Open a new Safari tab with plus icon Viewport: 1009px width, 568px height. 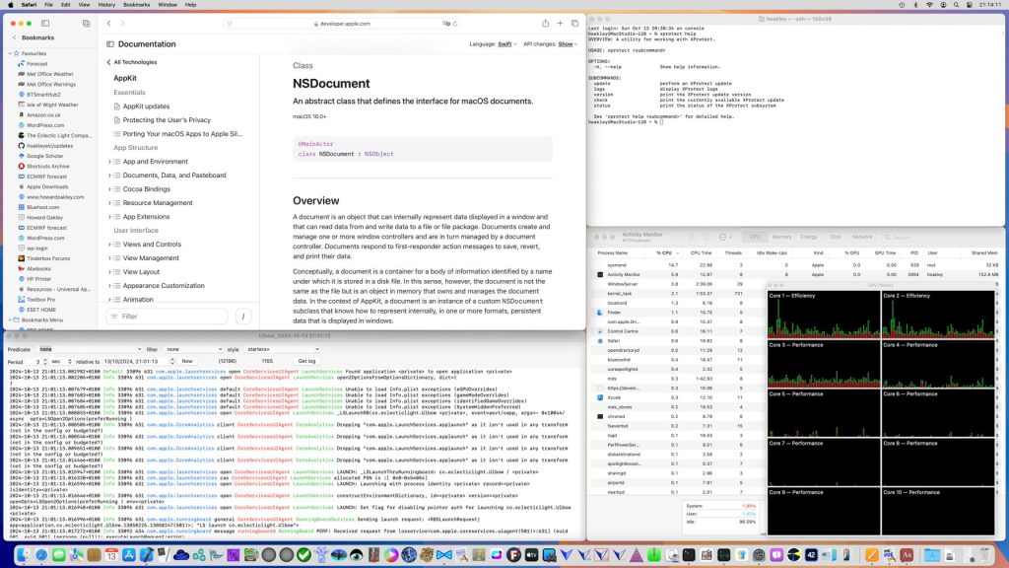pos(560,23)
